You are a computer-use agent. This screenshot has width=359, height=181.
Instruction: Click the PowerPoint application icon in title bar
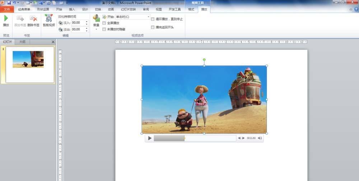(3, 3)
